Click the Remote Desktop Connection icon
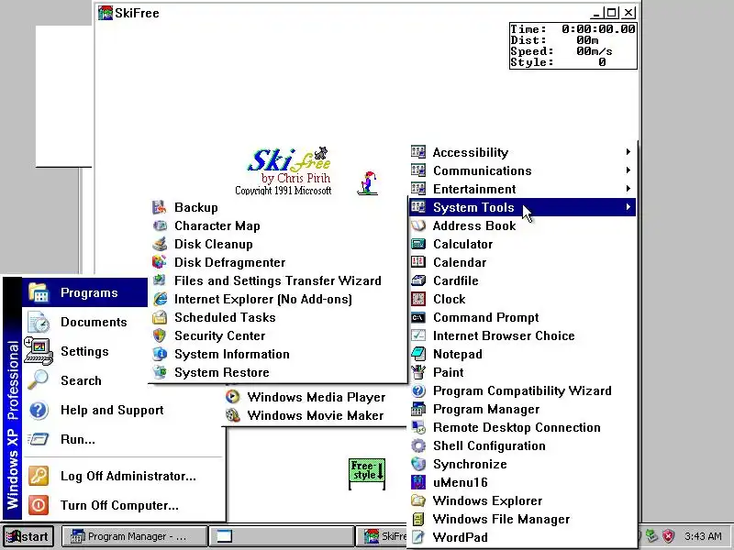This screenshot has width=734, height=550. click(x=418, y=427)
